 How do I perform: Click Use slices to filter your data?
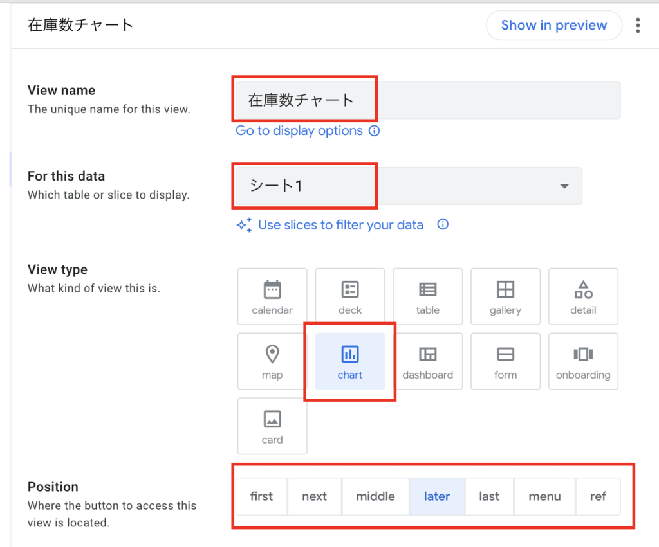pos(340,225)
